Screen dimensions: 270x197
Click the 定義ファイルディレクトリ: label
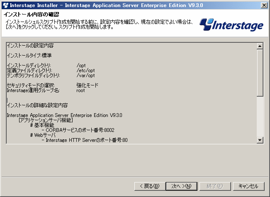pos(29,71)
